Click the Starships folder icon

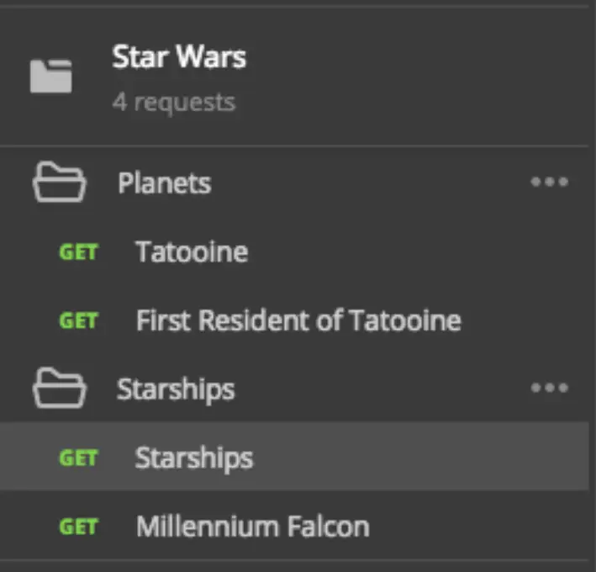point(59,389)
